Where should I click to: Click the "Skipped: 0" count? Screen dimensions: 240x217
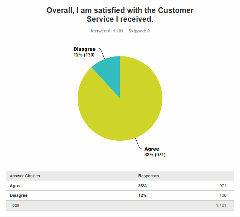[139, 31]
